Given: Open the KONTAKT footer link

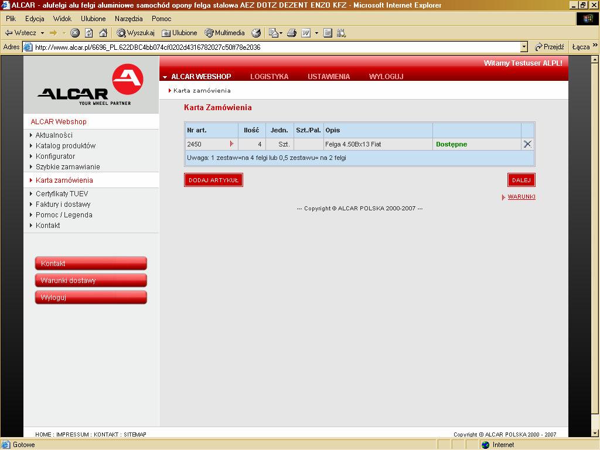Looking at the screenshot, I should pos(106,434).
